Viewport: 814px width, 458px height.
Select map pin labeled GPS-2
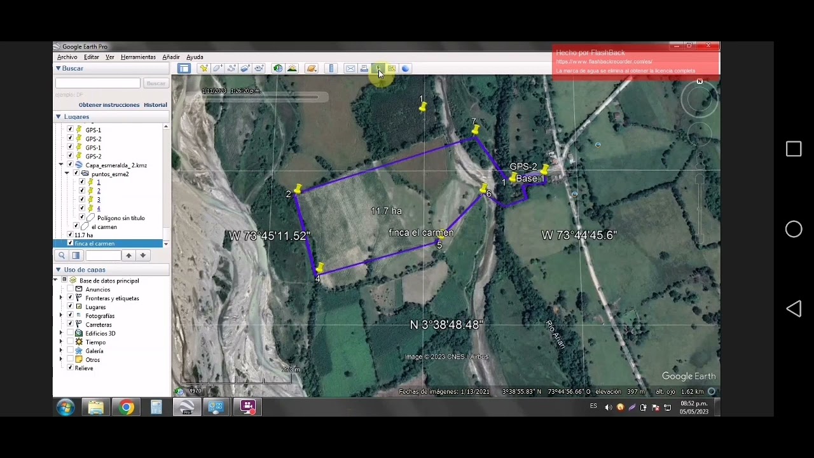click(544, 169)
